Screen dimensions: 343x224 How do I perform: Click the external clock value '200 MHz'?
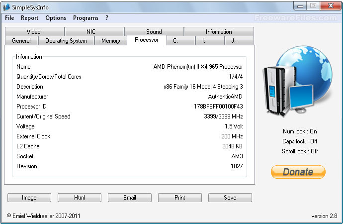[x=232, y=136]
